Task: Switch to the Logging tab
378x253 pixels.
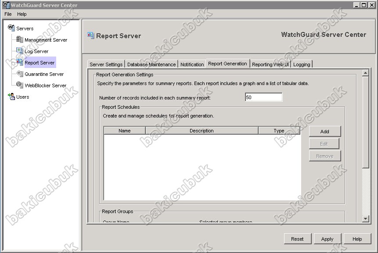Action: 302,64
